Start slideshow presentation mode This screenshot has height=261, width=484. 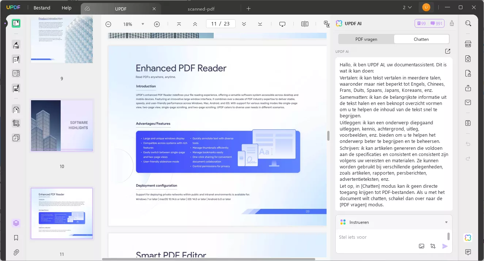tap(282, 24)
